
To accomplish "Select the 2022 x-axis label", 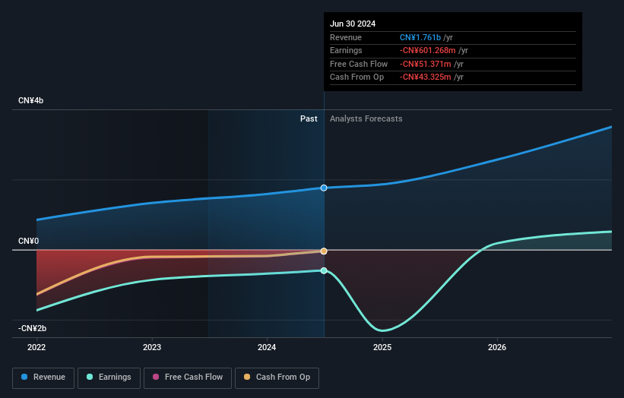I will [36, 348].
